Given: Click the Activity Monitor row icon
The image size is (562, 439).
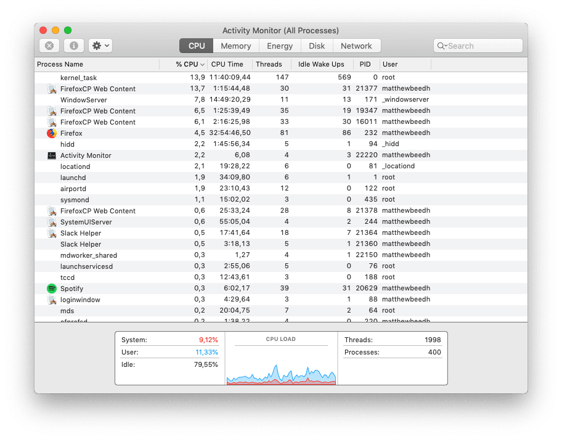Looking at the screenshot, I should [52, 155].
